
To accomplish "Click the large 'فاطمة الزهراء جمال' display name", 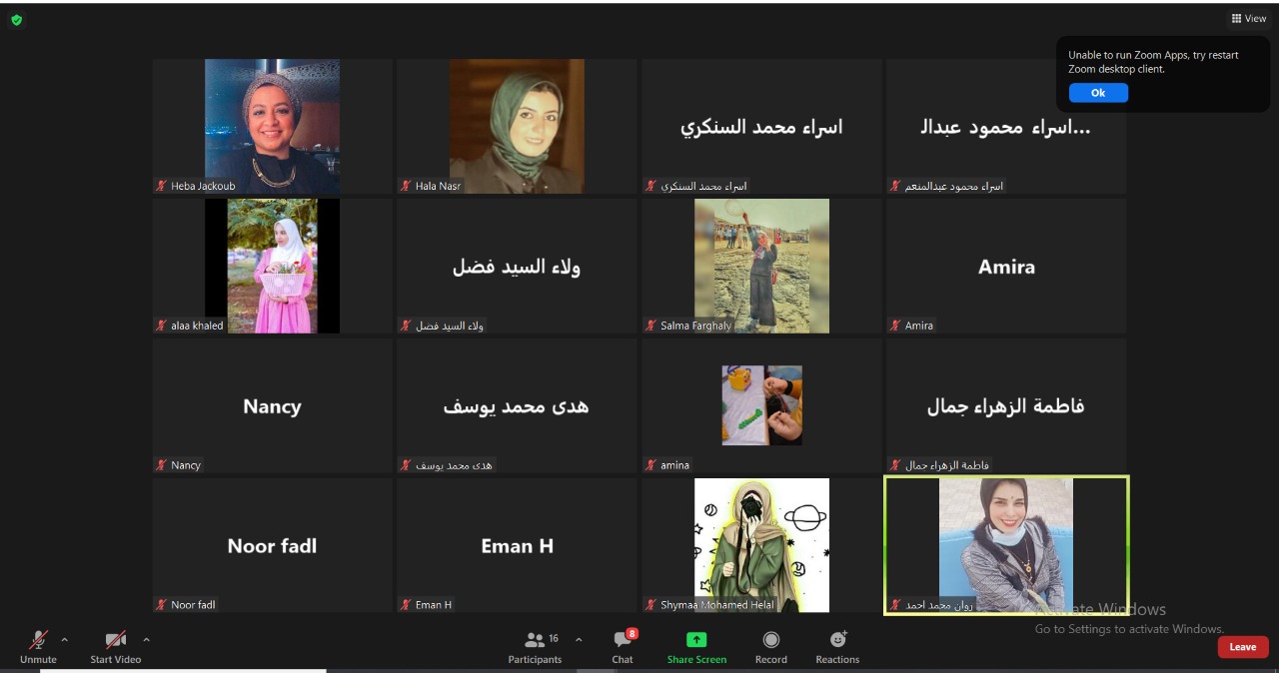I will click(x=1006, y=406).
